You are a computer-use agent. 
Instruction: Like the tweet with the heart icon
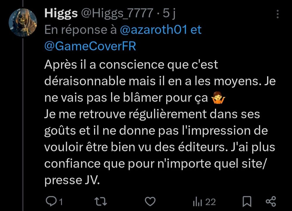(x=150, y=202)
